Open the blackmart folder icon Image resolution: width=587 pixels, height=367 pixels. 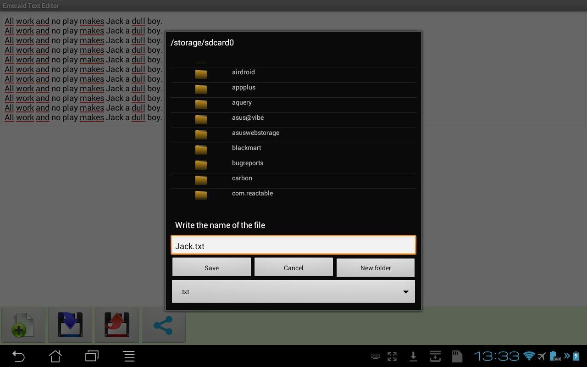(x=201, y=150)
